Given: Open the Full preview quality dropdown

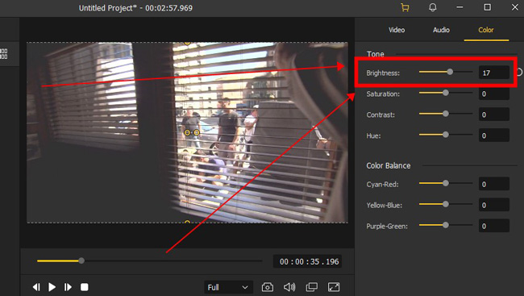Looking at the screenshot, I should point(228,287).
